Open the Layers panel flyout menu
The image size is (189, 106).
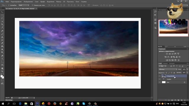click(x=188, y=64)
